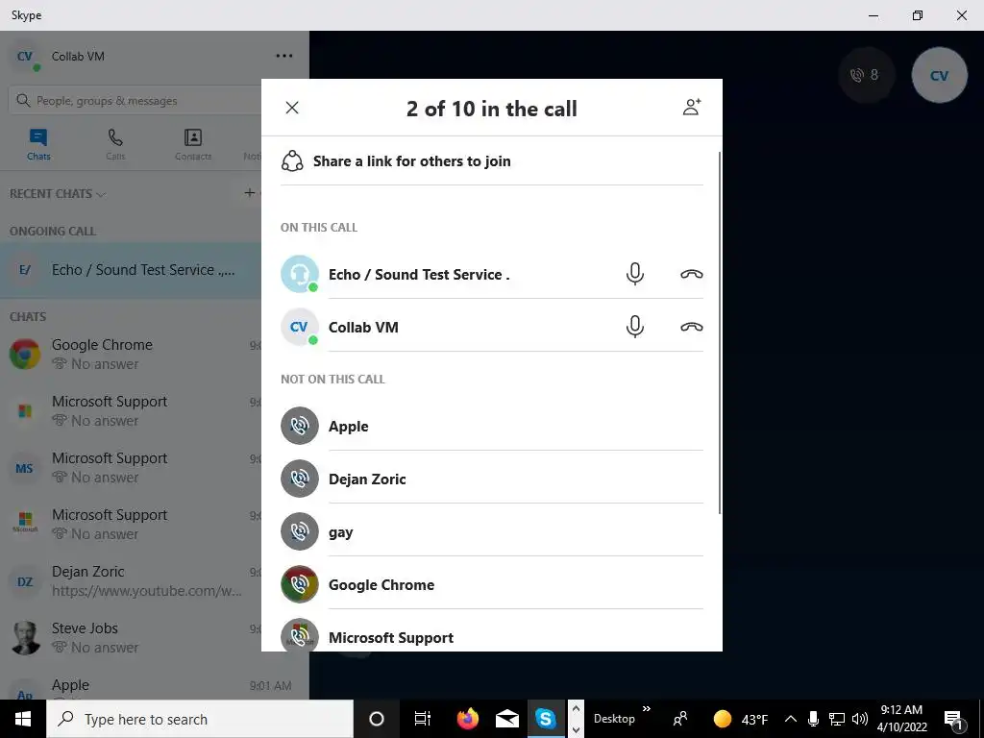Expand the RECENT CHATS dropdown
This screenshot has width=984, height=738.
tap(58, 194)
